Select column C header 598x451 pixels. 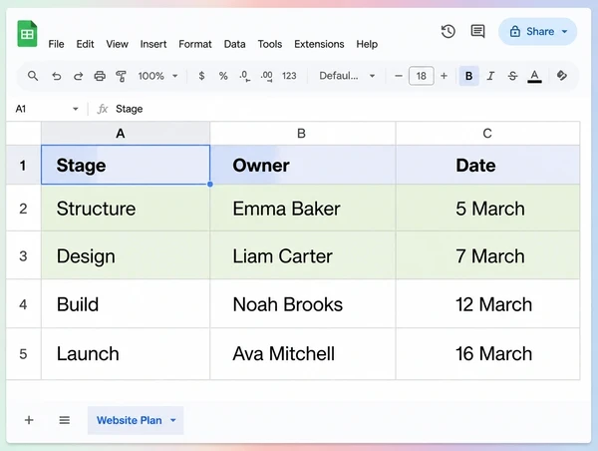tap(487, 134)
